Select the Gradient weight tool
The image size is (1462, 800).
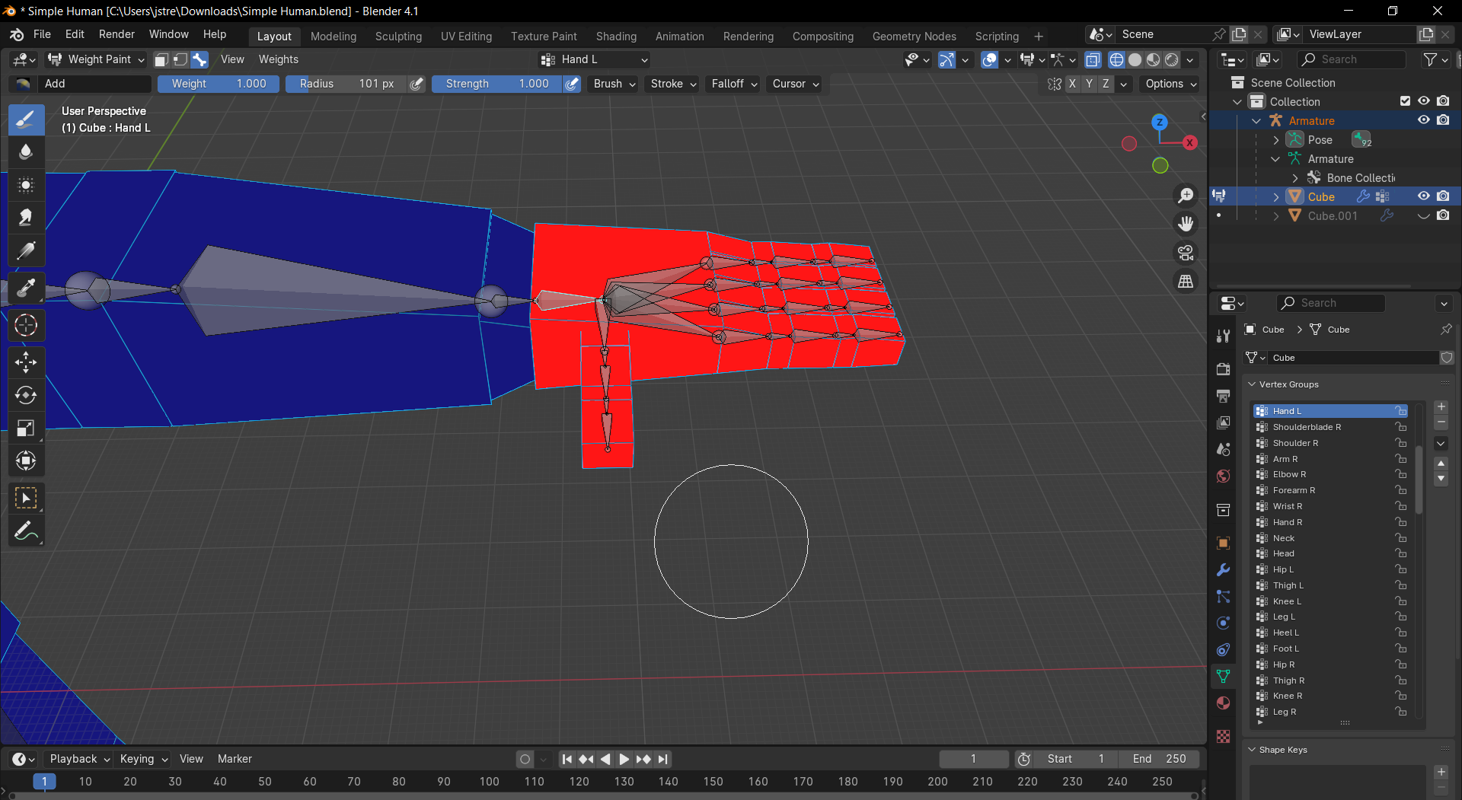click(26, 250)
